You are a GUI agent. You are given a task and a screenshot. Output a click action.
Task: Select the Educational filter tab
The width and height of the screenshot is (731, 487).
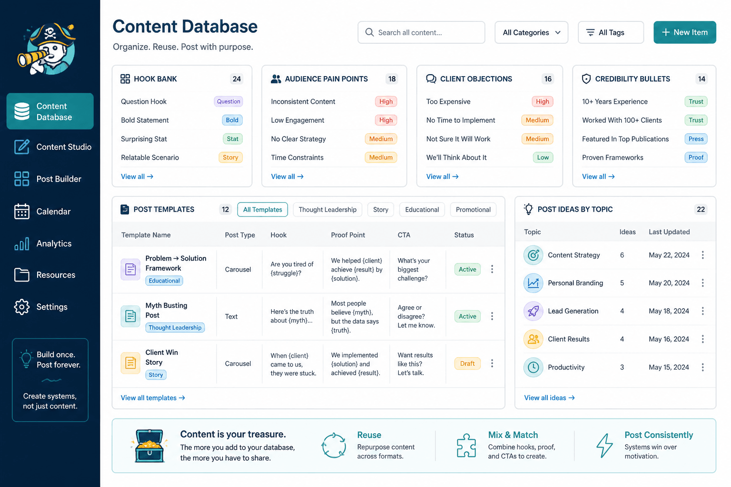(422, 210)
